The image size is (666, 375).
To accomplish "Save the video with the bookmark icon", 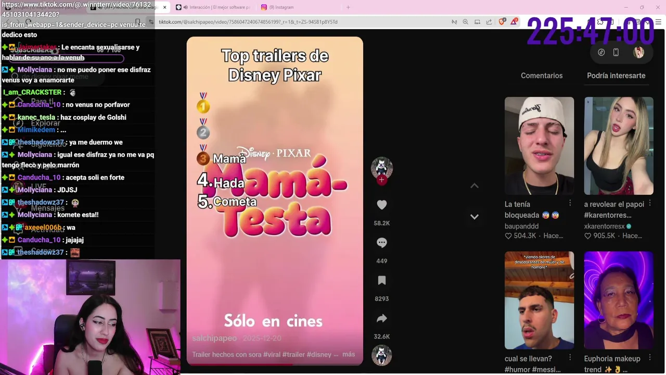I will pos(381,281).
